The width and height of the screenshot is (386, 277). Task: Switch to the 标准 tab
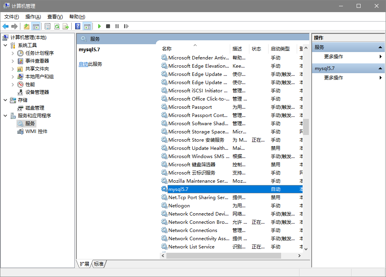[99, 264]
